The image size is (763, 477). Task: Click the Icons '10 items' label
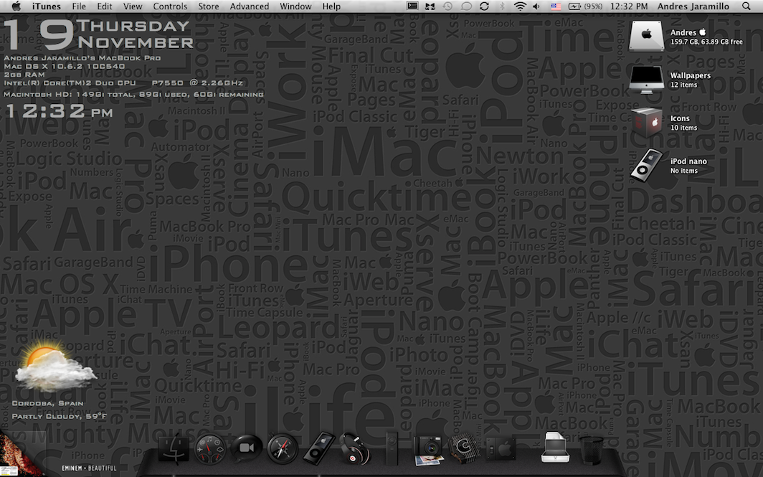(x=683, y=128)
